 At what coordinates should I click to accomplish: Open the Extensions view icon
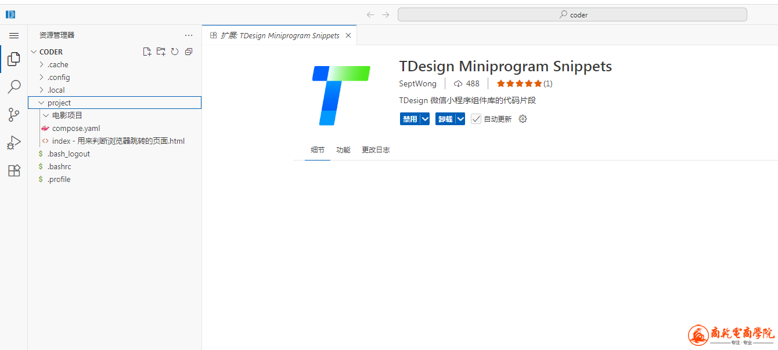click(x=14, y=171)
